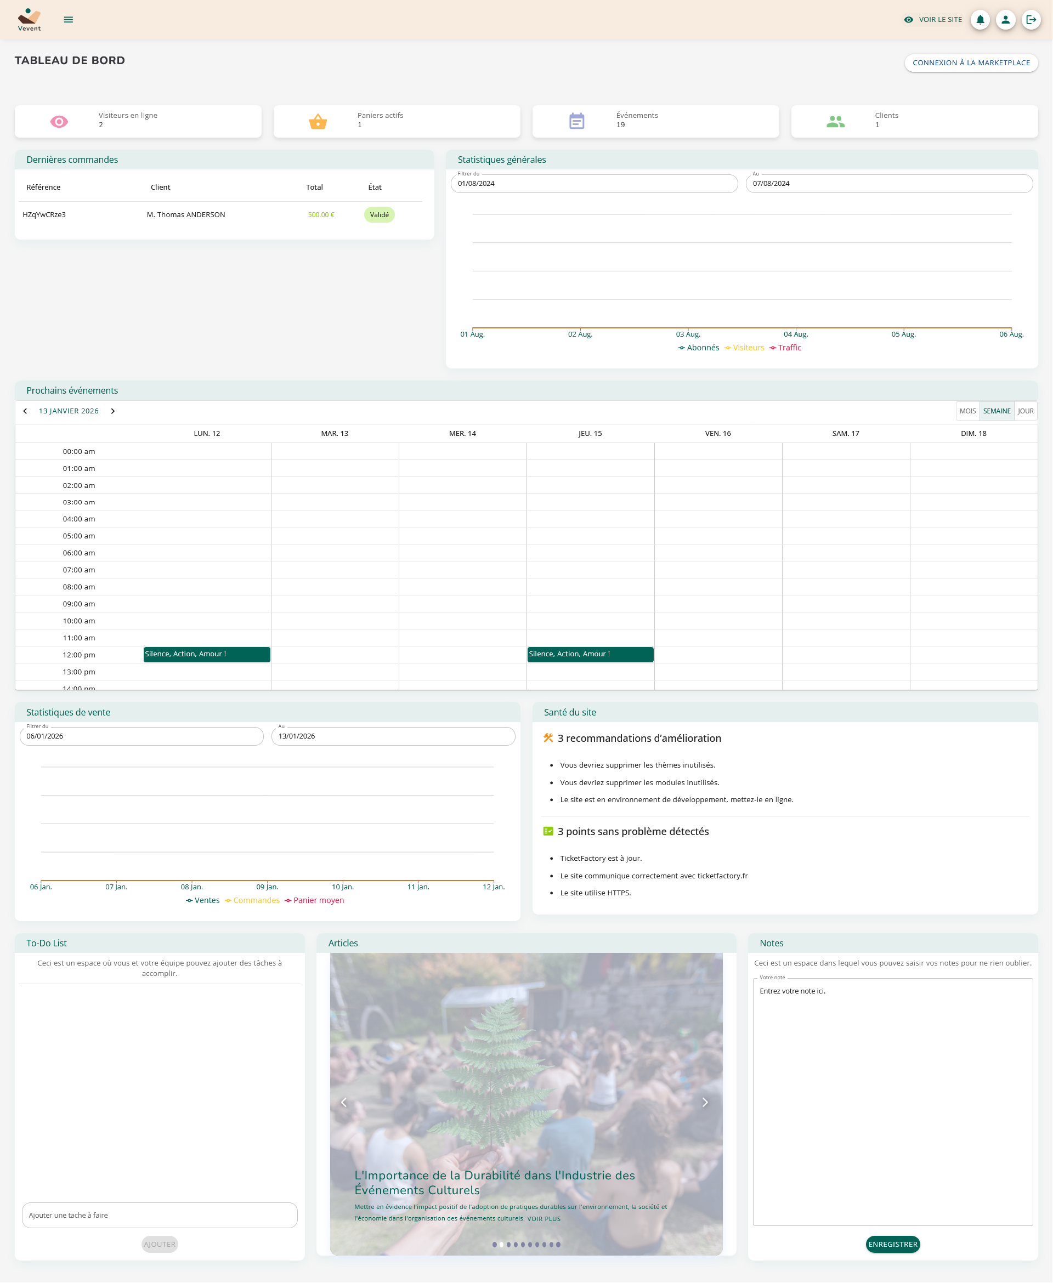Viewport: 1053px width, 1283px height.
Task: Click the Vevent logo
Action: click(x=29, y=19)
